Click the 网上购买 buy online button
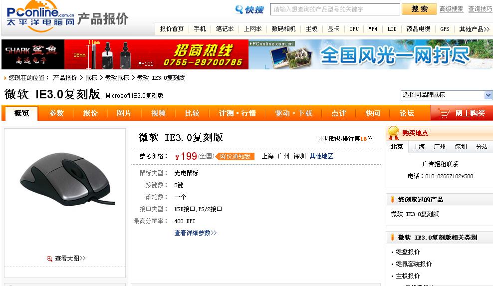Screen dimensions: 493x286 tap(462, 113)
